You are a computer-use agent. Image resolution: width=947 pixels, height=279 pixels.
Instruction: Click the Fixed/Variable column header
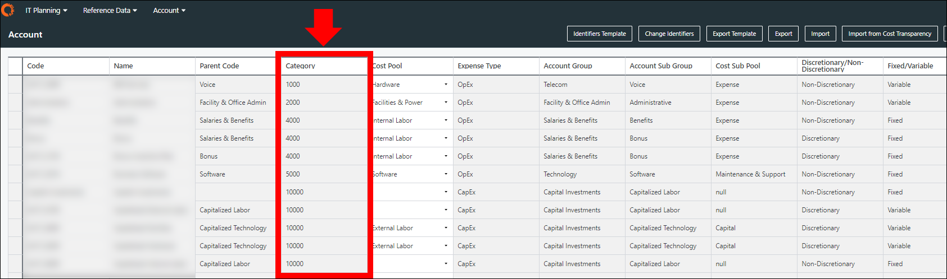point(910,66)
